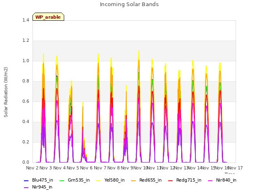Toggle the Yel580_in legend entry
This screenshot has height=195, width=260.
point(110,180)
